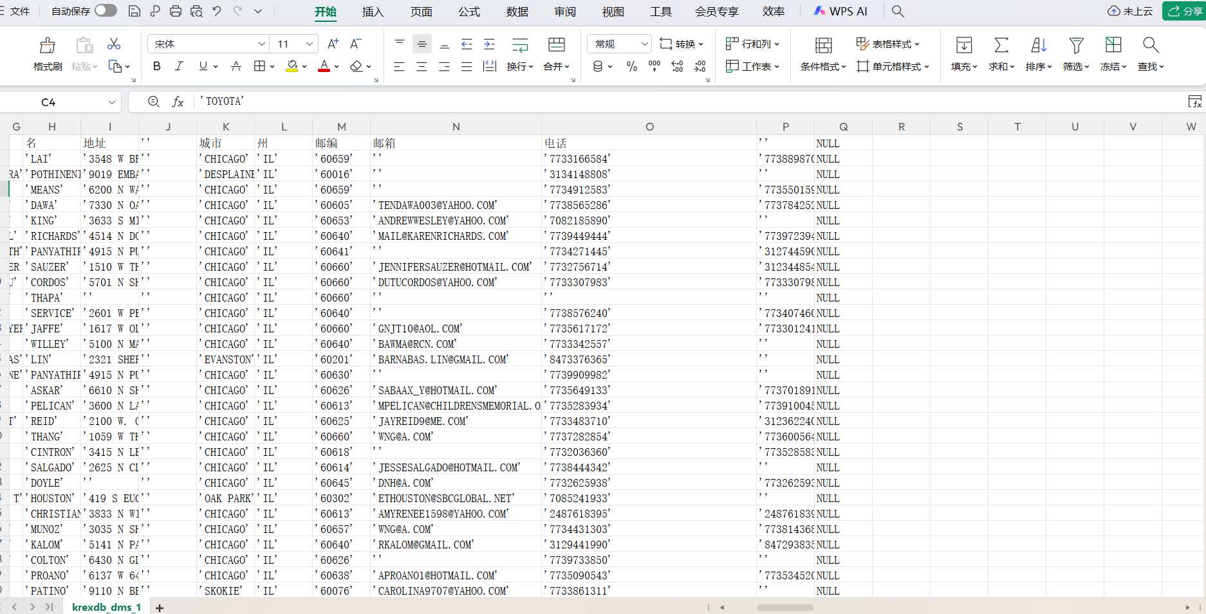Click the Print icon in the quick access bar
The image size is (1206, 614).
176,11
